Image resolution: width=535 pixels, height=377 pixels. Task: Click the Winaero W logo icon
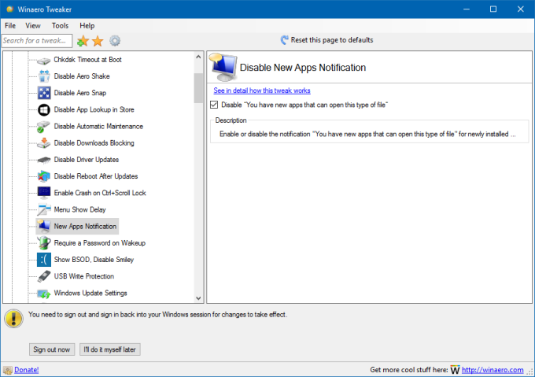(456, 370)
